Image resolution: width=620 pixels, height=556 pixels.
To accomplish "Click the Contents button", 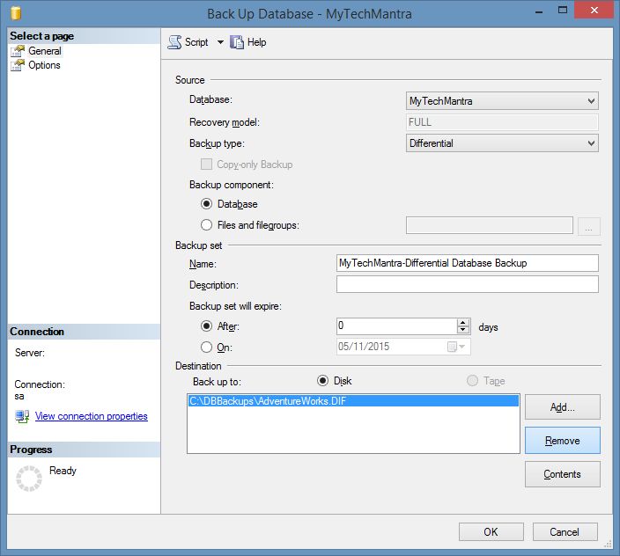I will 562,474.
